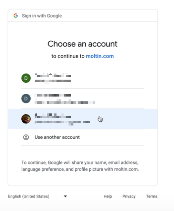This screenshot has height=211, width=174.
Task: Click the Use another account label
Action: coord(57,137)
